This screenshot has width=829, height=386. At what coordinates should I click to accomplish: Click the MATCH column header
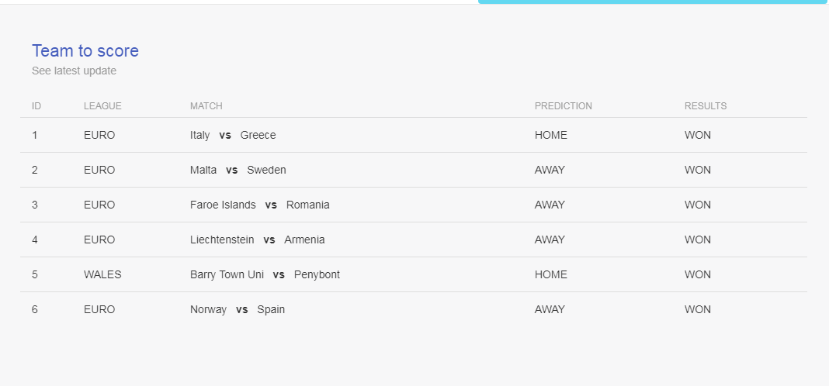tap(206, 106)
